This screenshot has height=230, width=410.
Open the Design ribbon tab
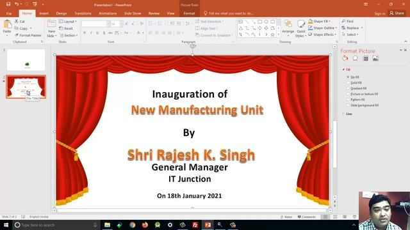click(x=61, y=13)
